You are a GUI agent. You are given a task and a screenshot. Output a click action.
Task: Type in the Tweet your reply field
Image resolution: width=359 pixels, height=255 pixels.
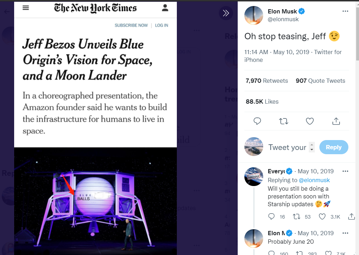click(x=287, y=147)
